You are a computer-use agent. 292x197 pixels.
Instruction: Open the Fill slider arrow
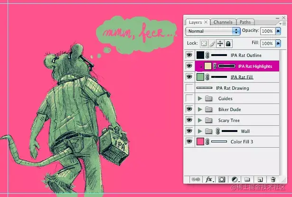coord(278,43)
